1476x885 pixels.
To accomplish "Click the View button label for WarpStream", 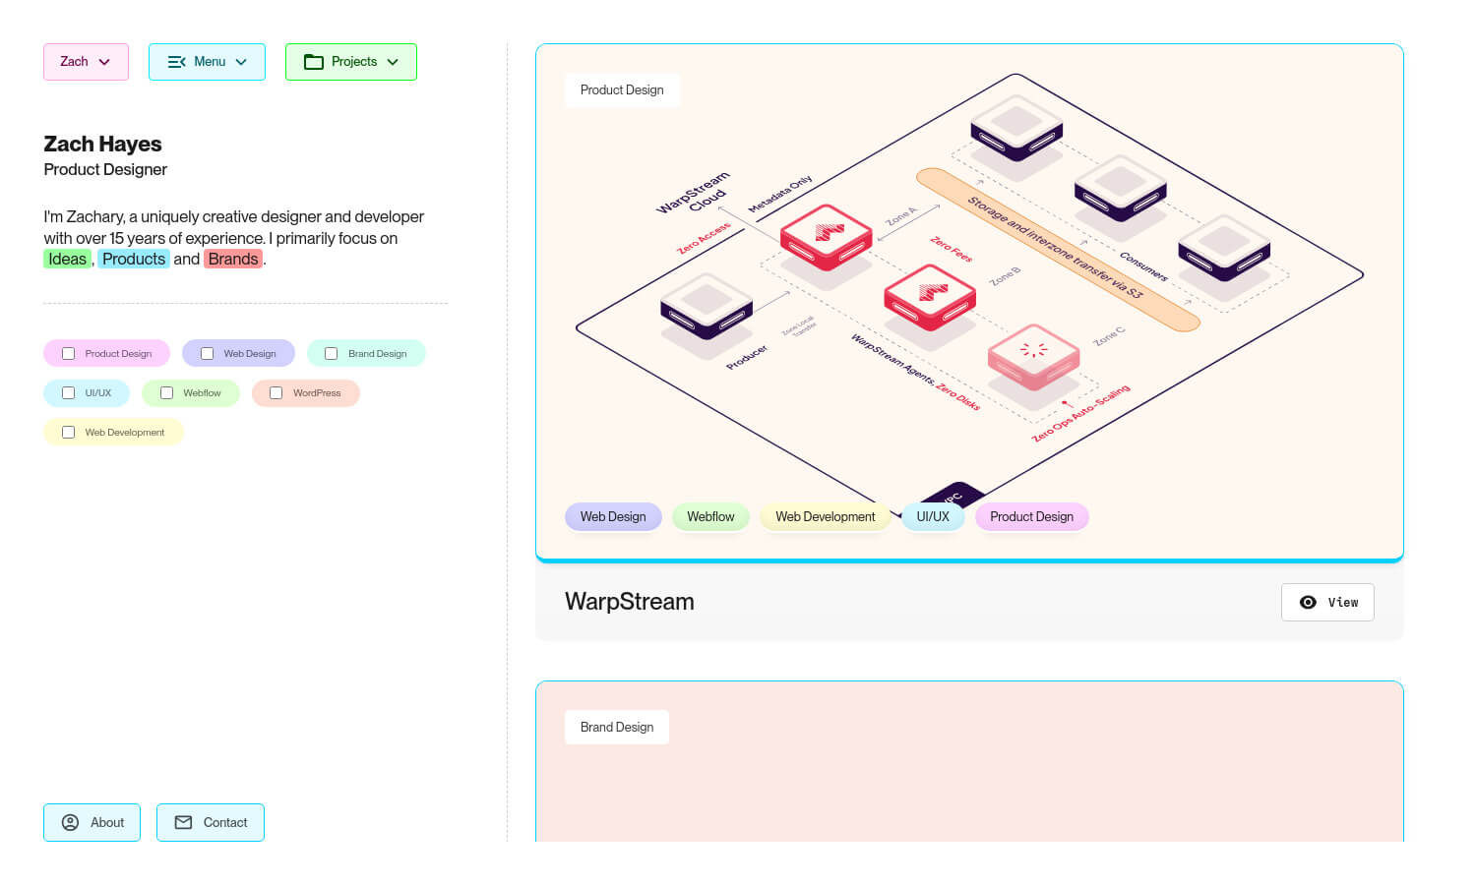I will click(x=1343, y=602).
